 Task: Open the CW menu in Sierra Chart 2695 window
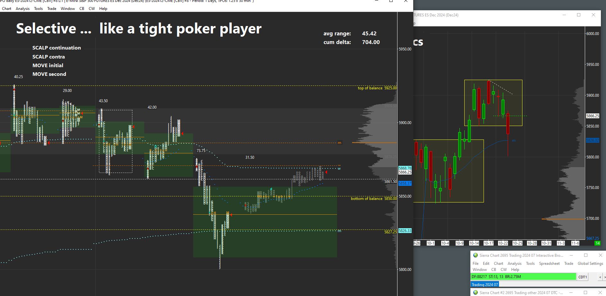coord(504,270)
